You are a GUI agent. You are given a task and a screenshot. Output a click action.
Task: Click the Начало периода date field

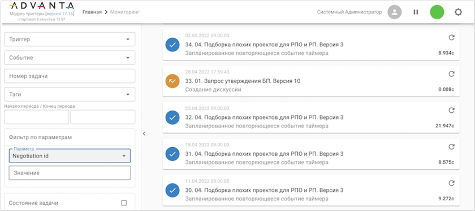[x=37, y=117]
